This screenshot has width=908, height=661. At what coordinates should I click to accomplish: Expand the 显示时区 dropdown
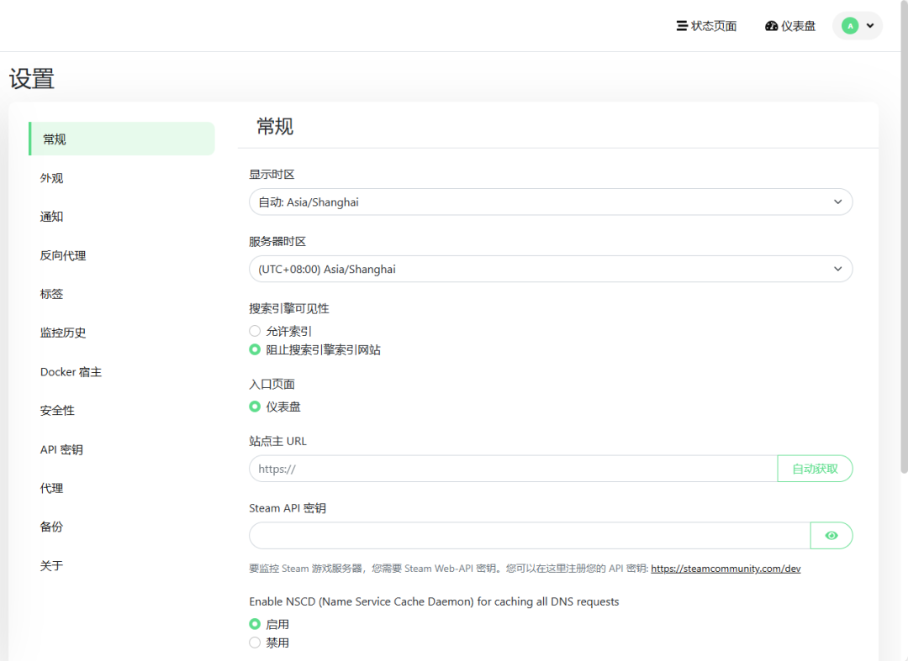[551, 202]
